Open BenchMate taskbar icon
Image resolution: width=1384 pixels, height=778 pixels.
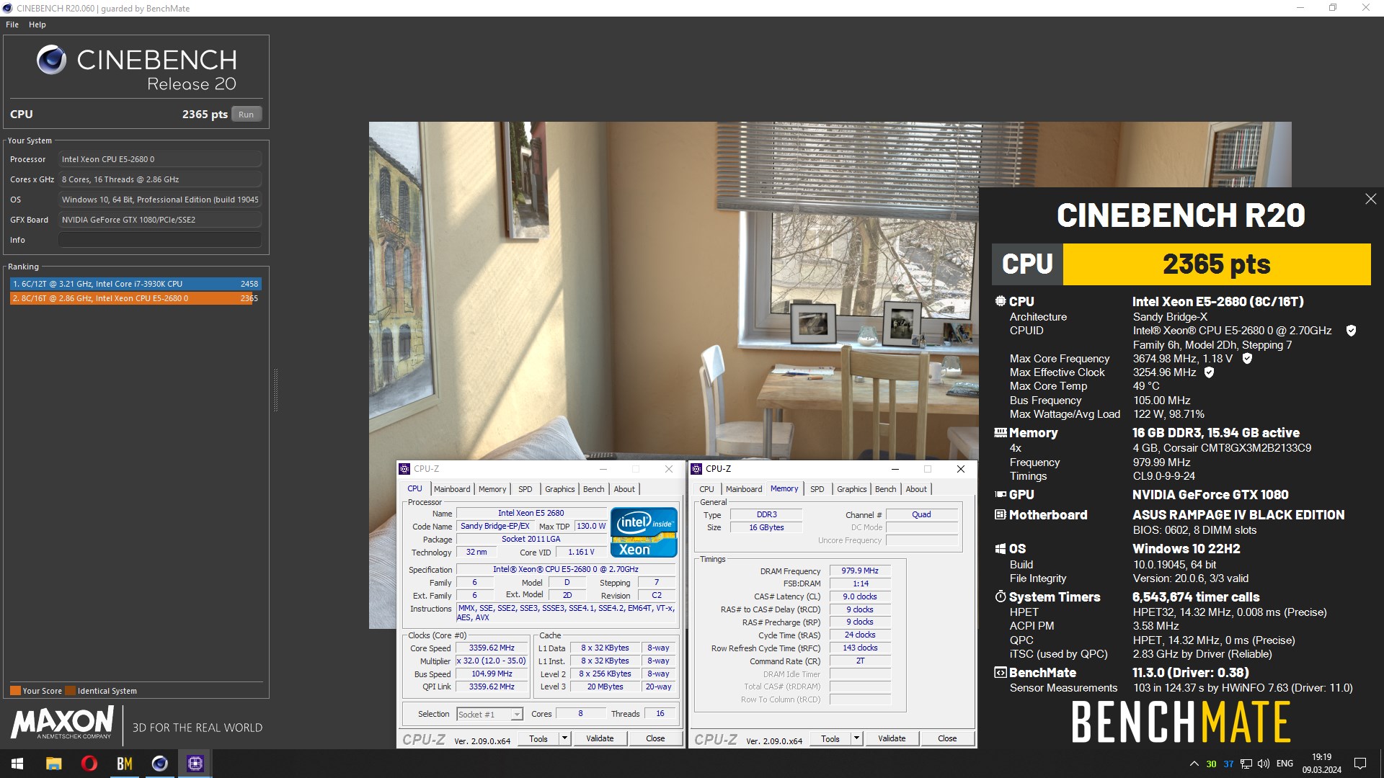coord(124,764)
